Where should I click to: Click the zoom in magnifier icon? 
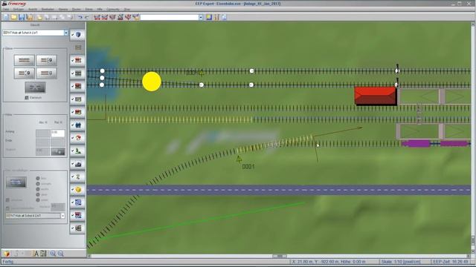click(53, 254)
